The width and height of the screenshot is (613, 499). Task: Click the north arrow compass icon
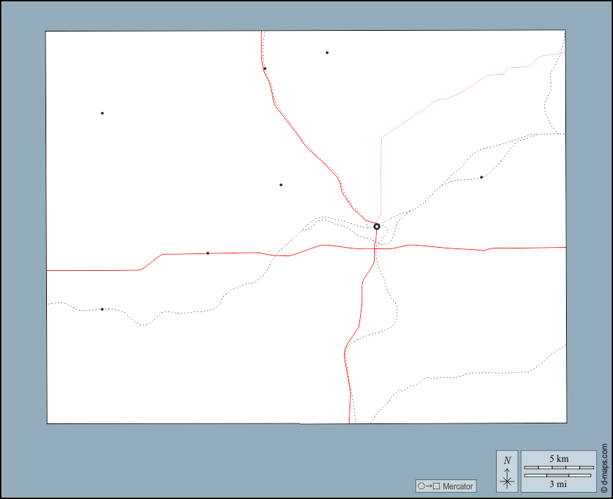(x=507, y=480)
